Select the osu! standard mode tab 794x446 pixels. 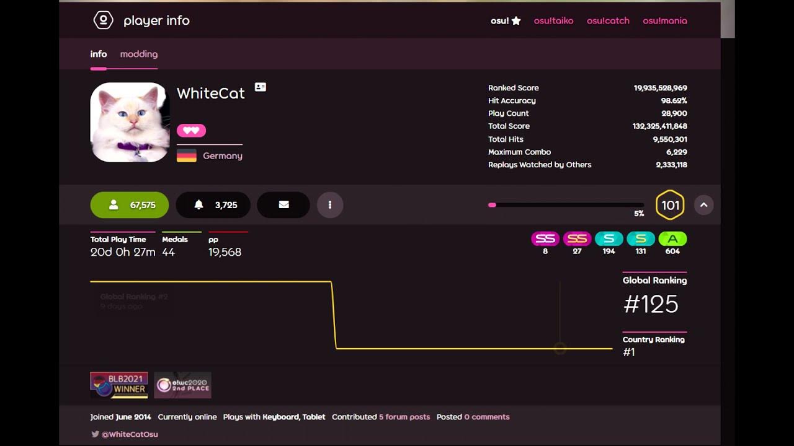(506, 21)
